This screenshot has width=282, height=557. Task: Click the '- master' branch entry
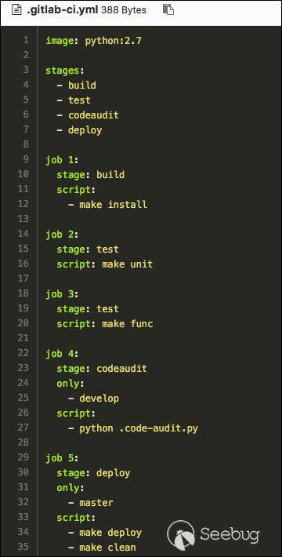[90, 503]
